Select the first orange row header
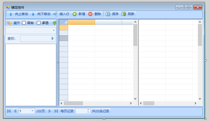The height and width of the screenshot is (122, 210). [64, 28]
